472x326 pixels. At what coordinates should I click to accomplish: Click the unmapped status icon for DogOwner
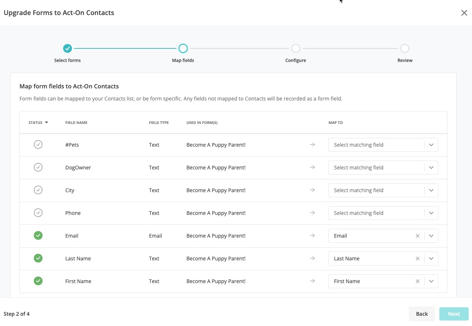[38, 167]
